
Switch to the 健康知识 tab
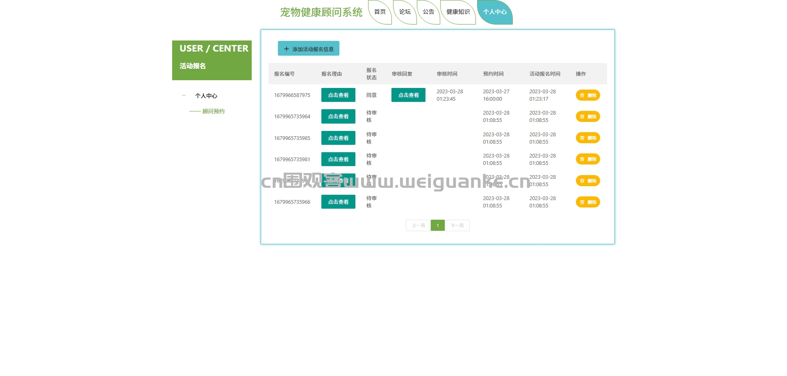tap(458, 12)
